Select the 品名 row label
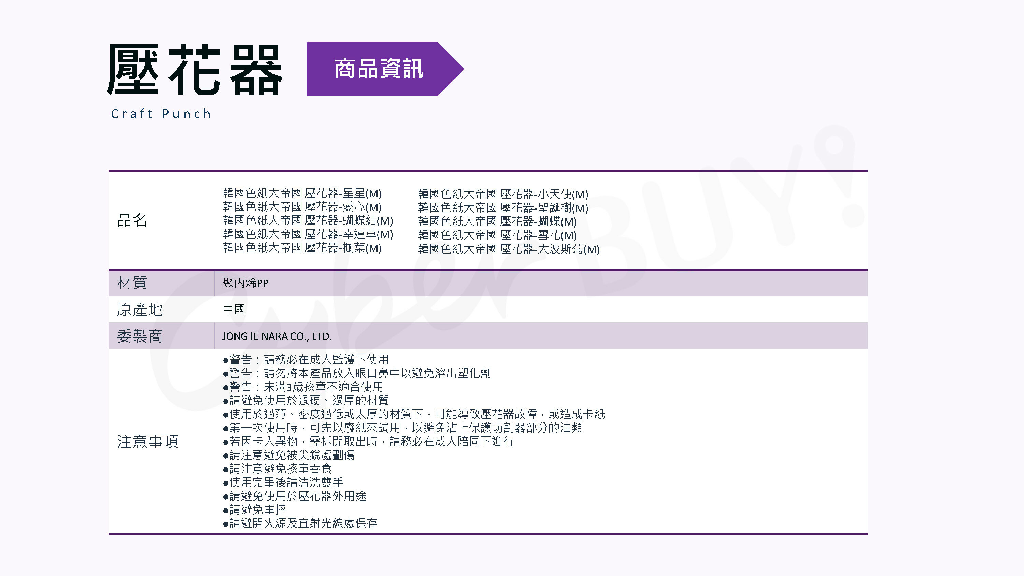 click(132, 220)
